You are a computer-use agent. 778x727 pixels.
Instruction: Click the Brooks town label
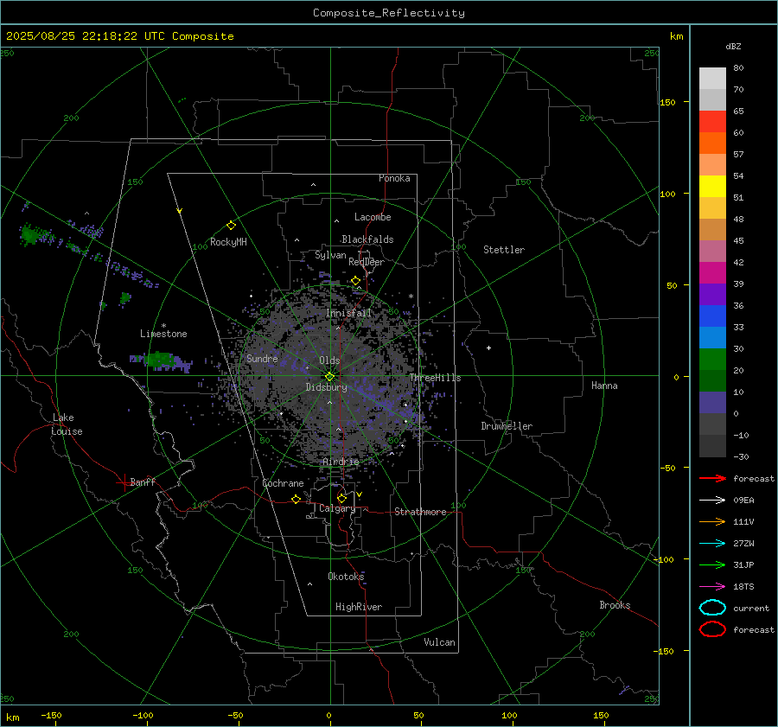tap(615, 605)
